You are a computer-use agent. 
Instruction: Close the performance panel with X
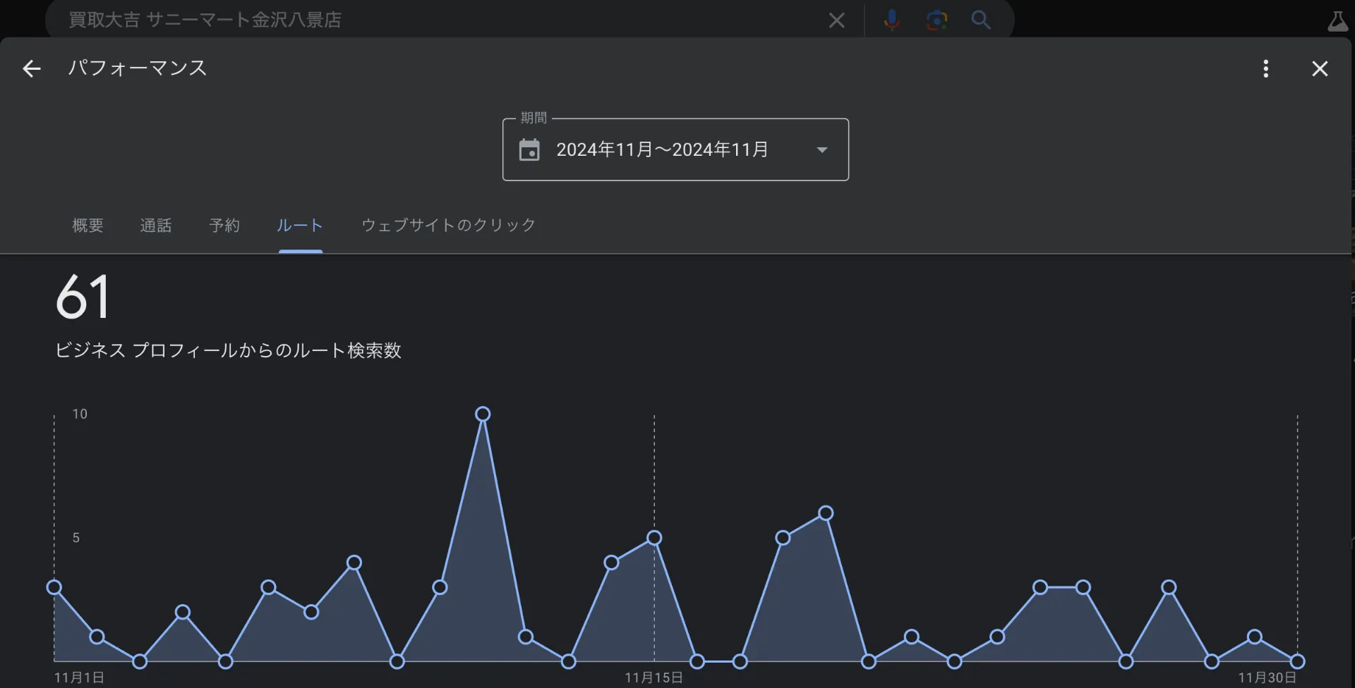tap(1319, 68)
